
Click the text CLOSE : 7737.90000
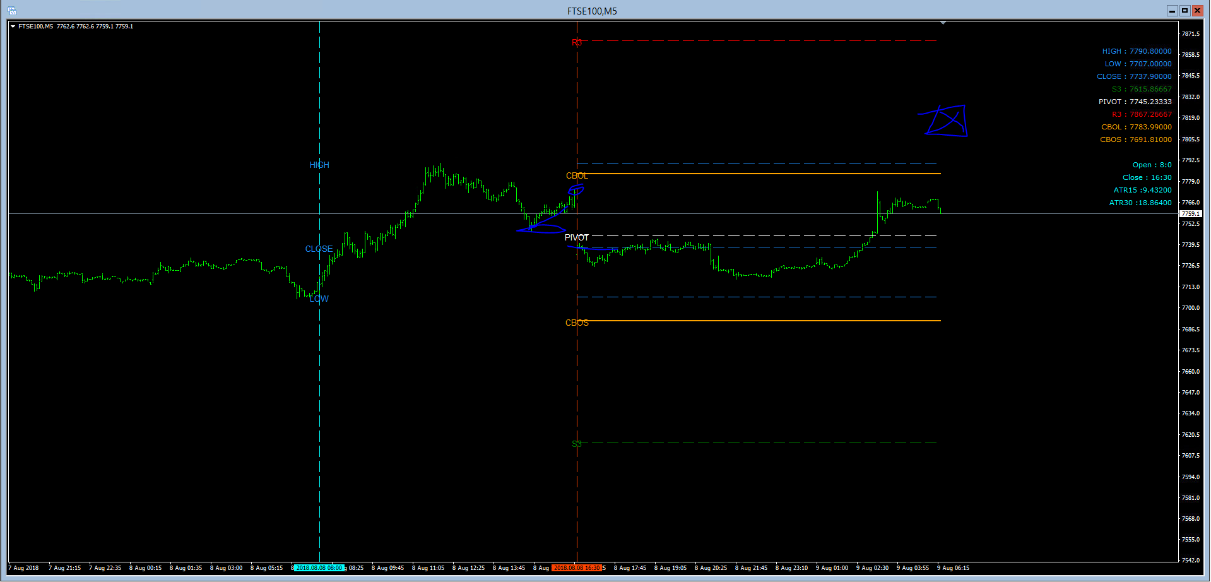click(1134, 76)
